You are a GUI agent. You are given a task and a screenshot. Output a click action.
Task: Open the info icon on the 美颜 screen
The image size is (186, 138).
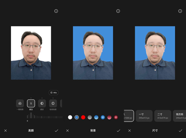56,11
